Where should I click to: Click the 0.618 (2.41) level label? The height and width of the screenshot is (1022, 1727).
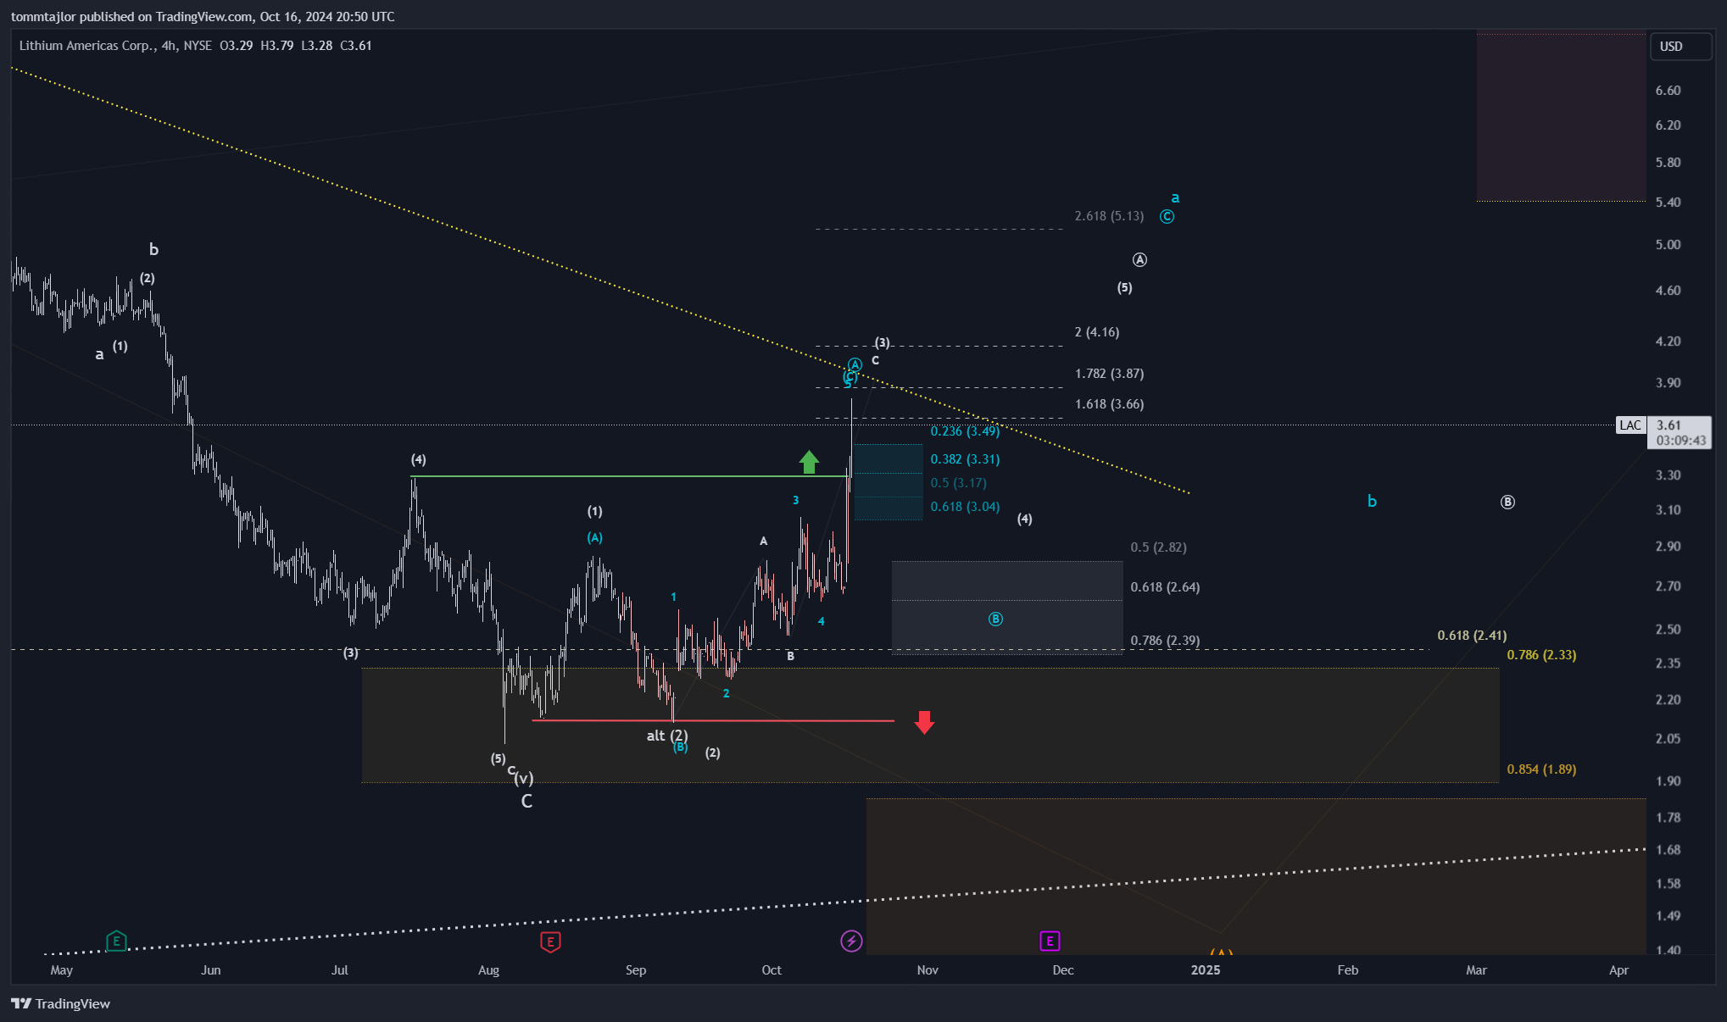1472,636
